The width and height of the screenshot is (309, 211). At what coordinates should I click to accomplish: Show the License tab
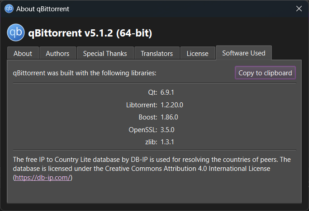(197, 54)
